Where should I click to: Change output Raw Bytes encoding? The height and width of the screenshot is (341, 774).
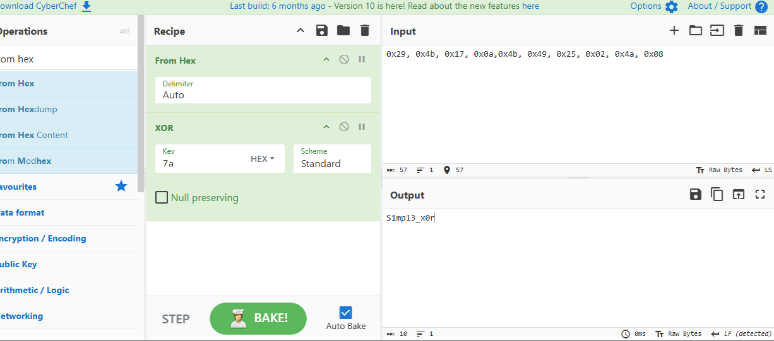(x=679, y=334)
